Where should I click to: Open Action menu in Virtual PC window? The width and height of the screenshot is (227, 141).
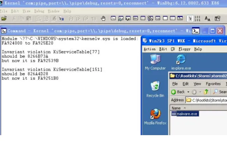[x=150, y=49]
